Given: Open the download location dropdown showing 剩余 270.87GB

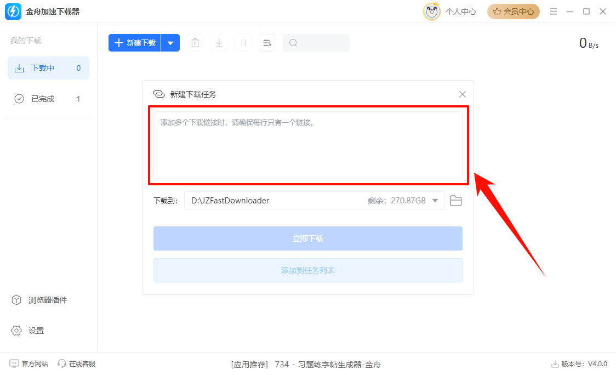Looking at the screenshot, I should 436,201.
